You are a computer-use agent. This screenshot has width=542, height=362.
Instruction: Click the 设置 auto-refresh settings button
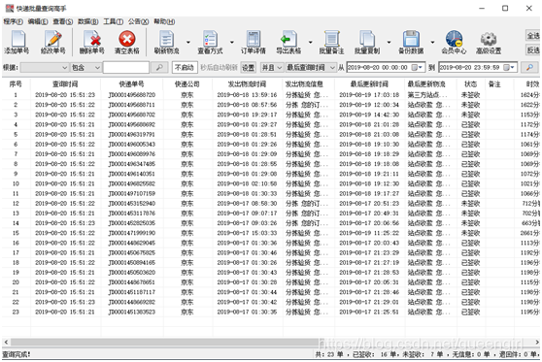coord(248,67)
